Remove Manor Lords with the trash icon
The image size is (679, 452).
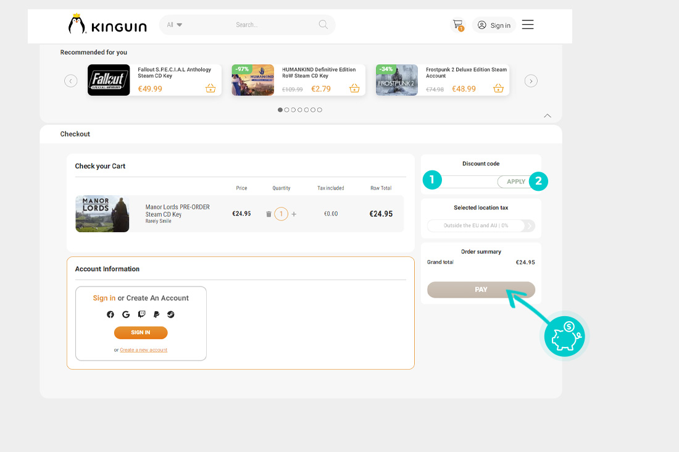click(x=269, y=214)
